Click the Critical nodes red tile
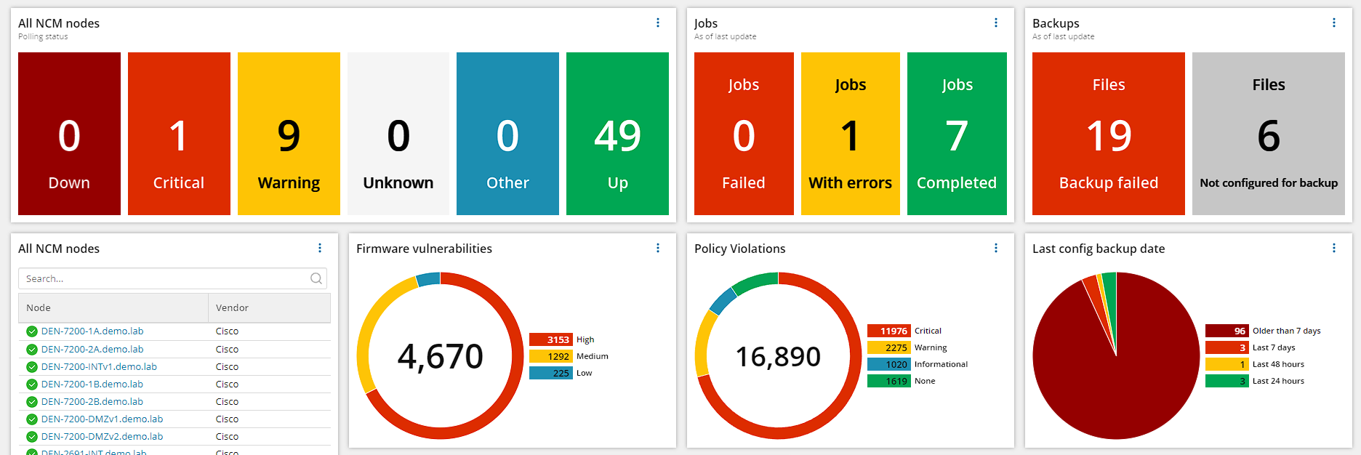The image size is (1361, 455). click(x=179, y=134)
